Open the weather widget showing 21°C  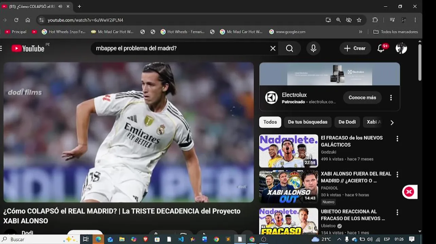[x=321, y=239]
